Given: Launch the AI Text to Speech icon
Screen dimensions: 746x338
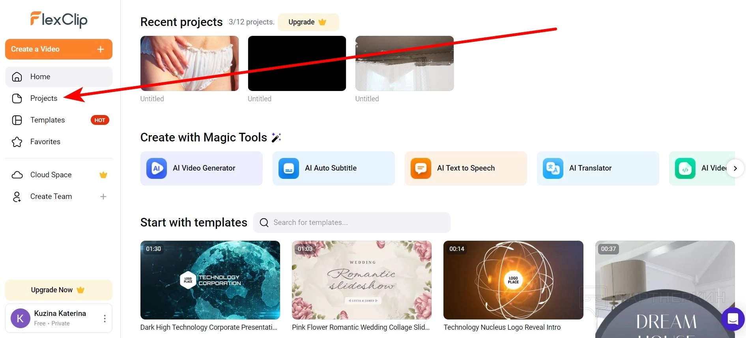Looking at the screenshot, I should click(x=421, y=169).
